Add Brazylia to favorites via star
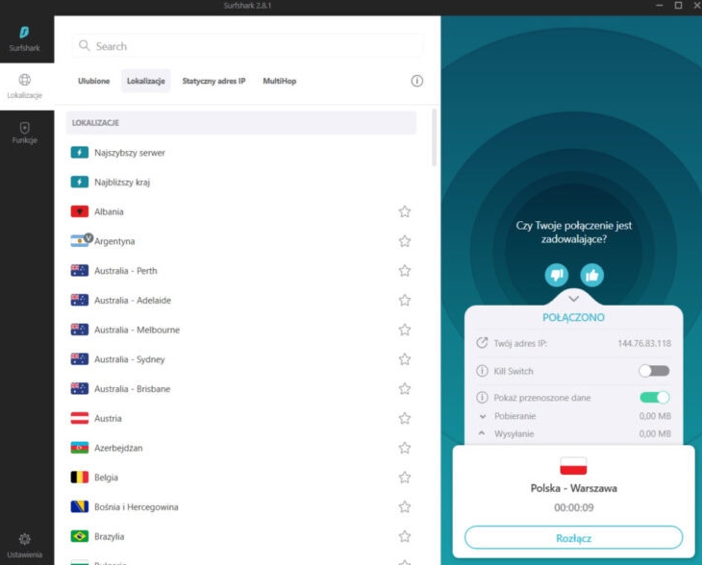Image resolution: width=702 pixels, height=565 pixels. 405,536
